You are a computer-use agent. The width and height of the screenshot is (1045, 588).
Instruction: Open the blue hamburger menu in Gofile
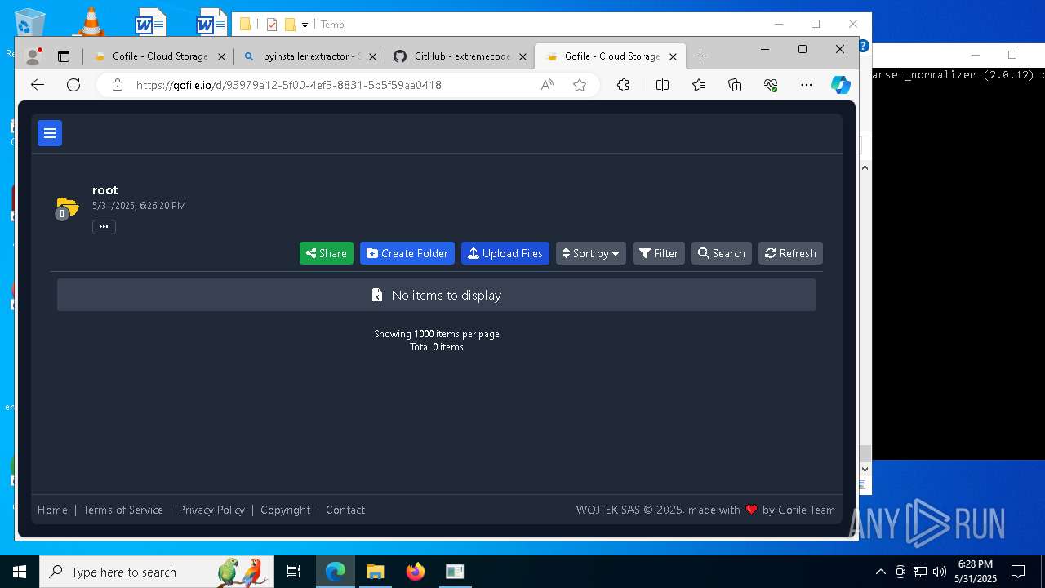pyautogui.click(x=50, y=133)
